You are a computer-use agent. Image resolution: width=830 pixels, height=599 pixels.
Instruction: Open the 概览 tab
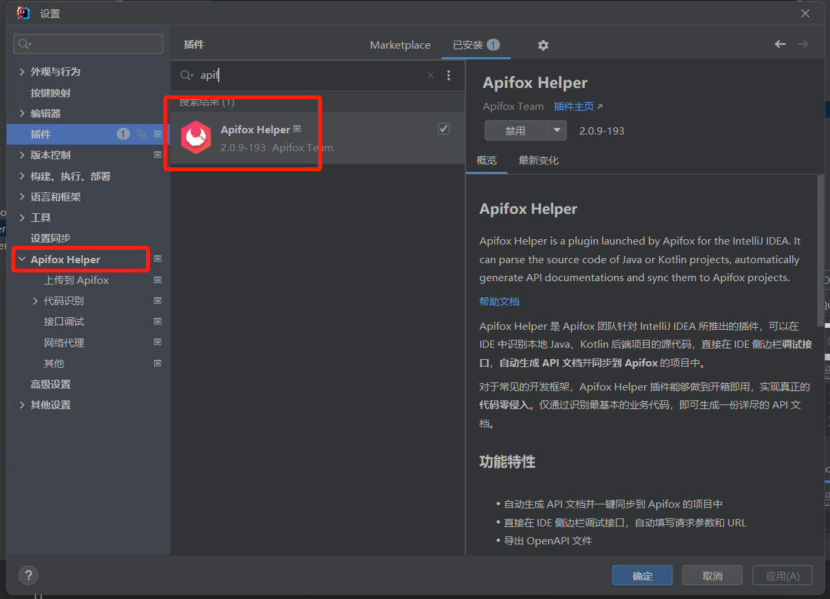pos(487,161)
